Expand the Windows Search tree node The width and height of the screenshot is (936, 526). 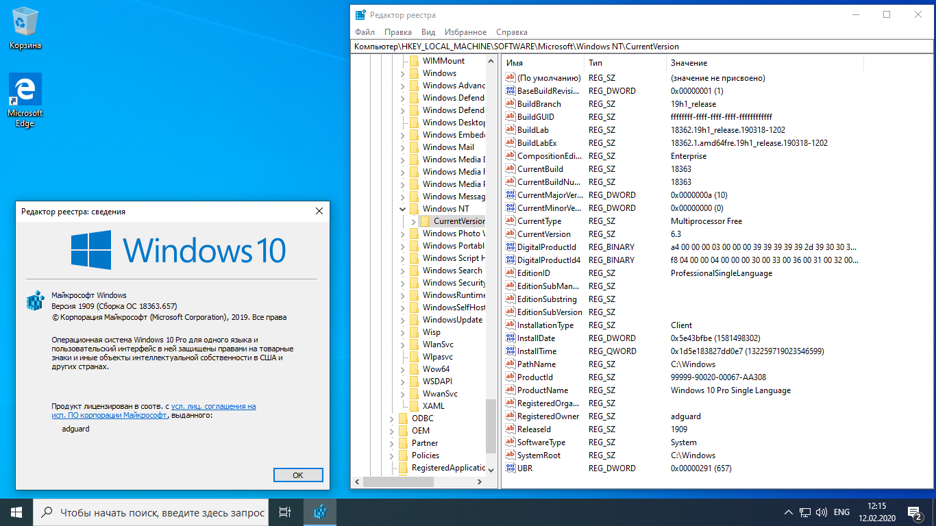[402, 271]
